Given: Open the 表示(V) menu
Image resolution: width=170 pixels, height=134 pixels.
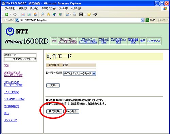Looking at the screenshot, I should [34, 8].
